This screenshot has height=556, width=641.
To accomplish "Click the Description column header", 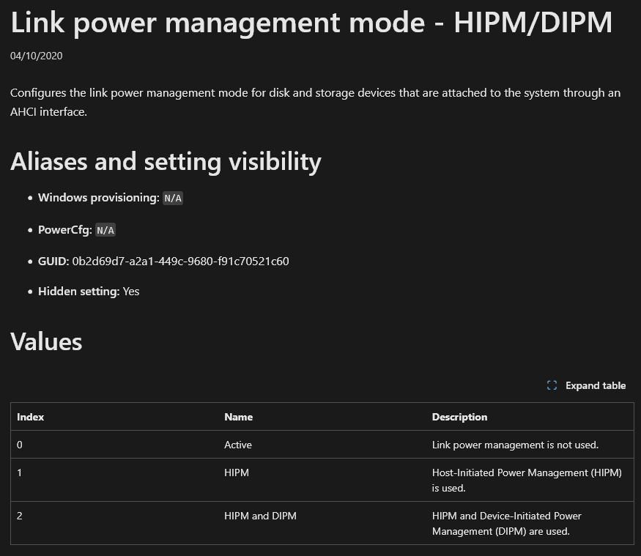I will (x=459, y=417).
